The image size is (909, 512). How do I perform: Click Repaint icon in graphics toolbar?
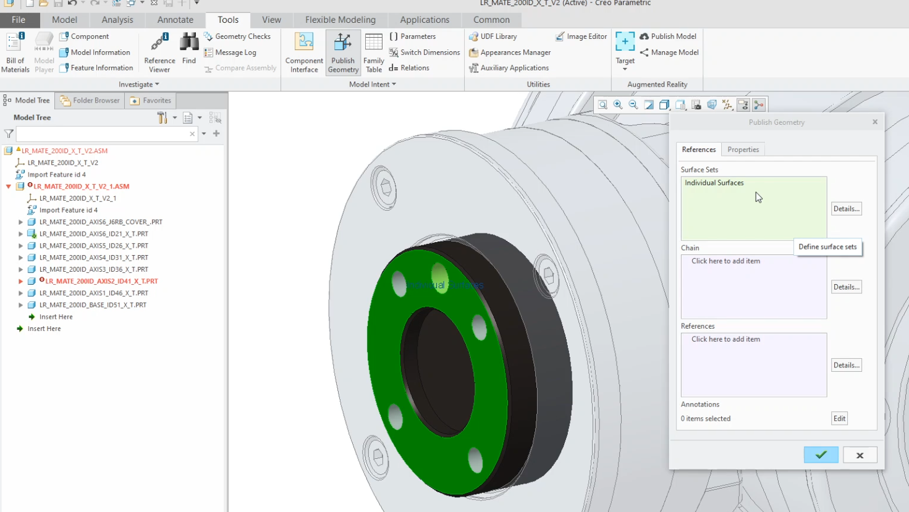649,105
